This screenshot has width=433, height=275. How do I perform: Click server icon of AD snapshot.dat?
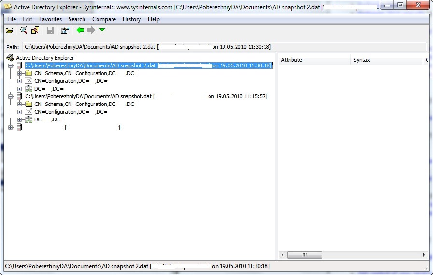[x=19, y=96]
